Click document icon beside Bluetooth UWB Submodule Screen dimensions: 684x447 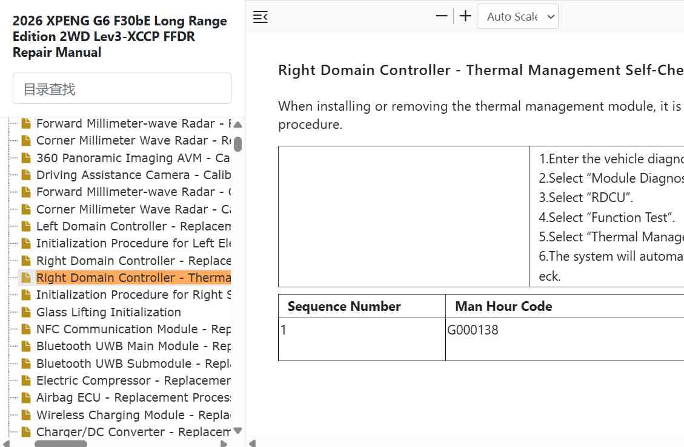[26, 364]
